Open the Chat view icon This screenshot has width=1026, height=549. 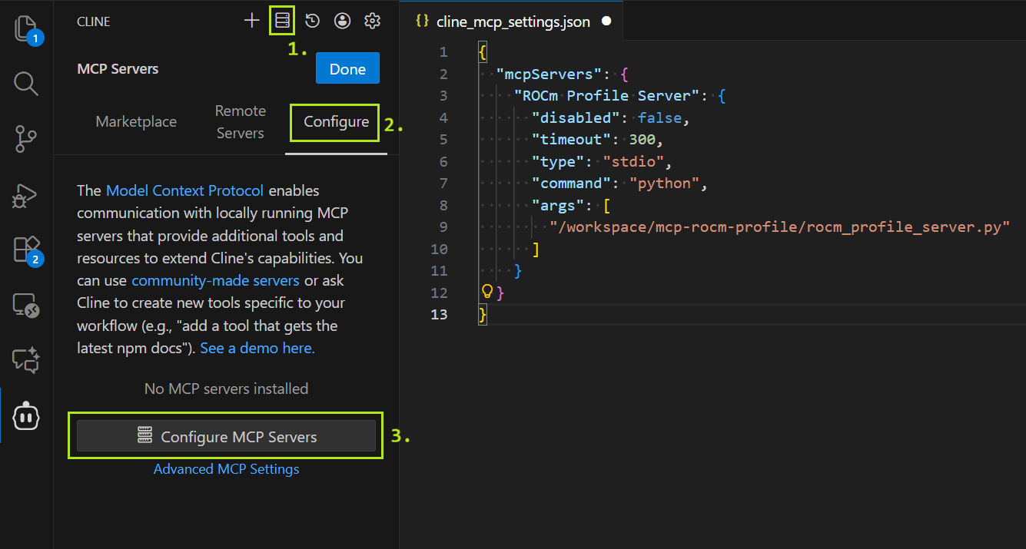(26, 360)
